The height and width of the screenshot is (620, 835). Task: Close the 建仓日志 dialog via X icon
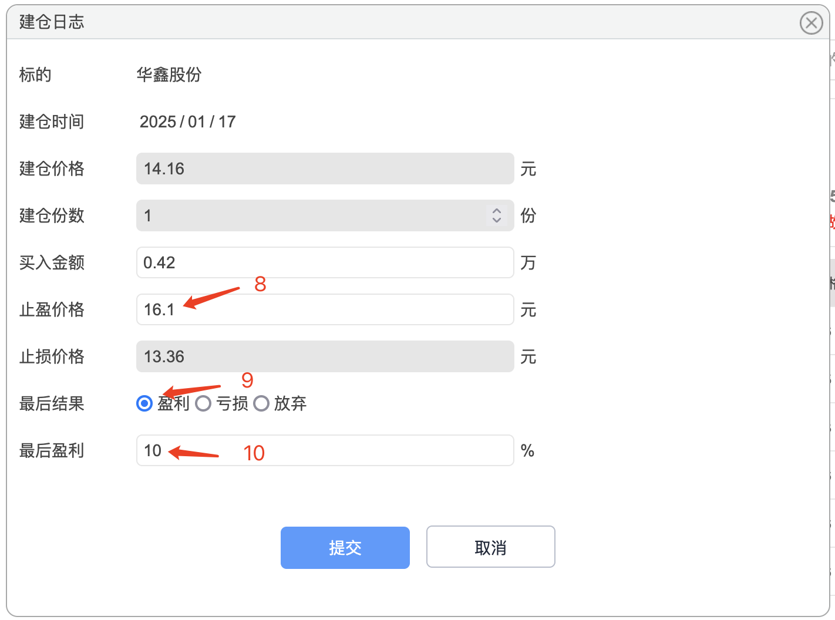tap(811, 23)
